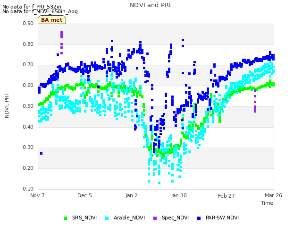Click the 'No data for f_NDVI_650in_Apg' message
Image resolution: width=302 pixels, height=227 pixels.
pyautogui.click(x=40, y=11)
